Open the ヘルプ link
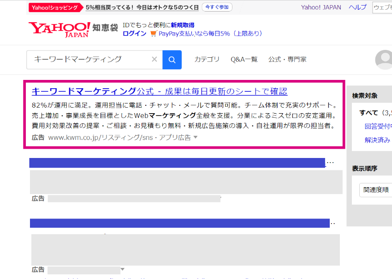Viewport: 392px width, 279px height. (357, 7)
